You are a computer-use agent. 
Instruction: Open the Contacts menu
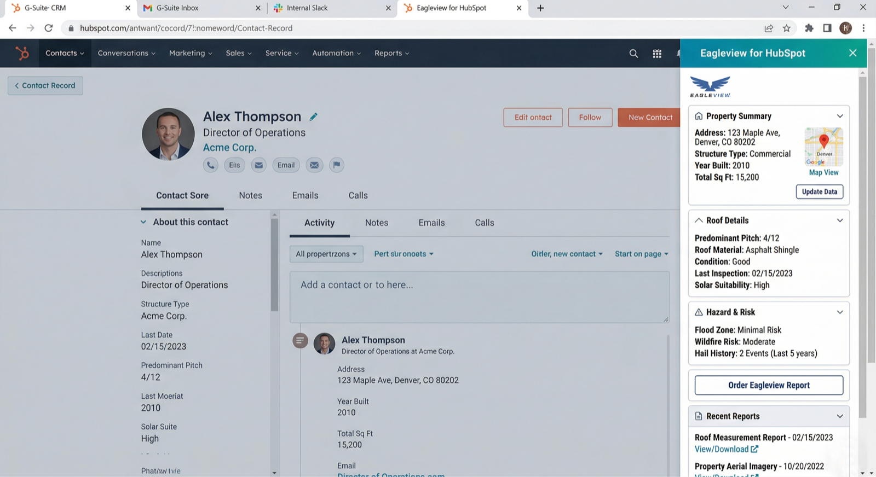point(65,53)
